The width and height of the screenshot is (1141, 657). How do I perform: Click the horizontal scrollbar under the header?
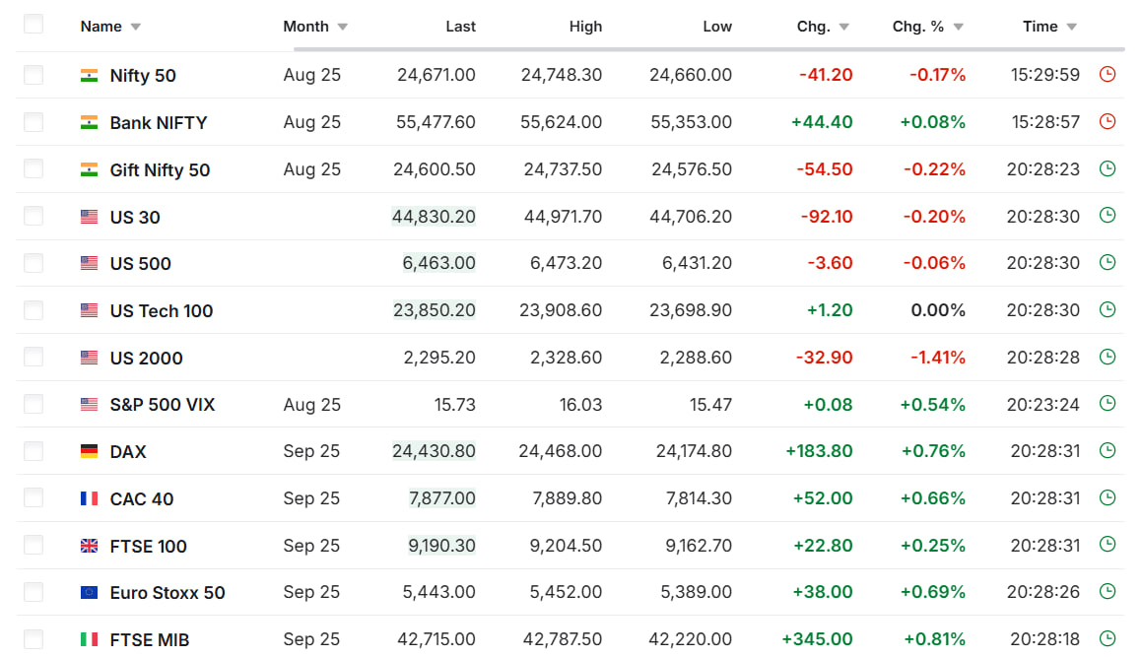707,48
